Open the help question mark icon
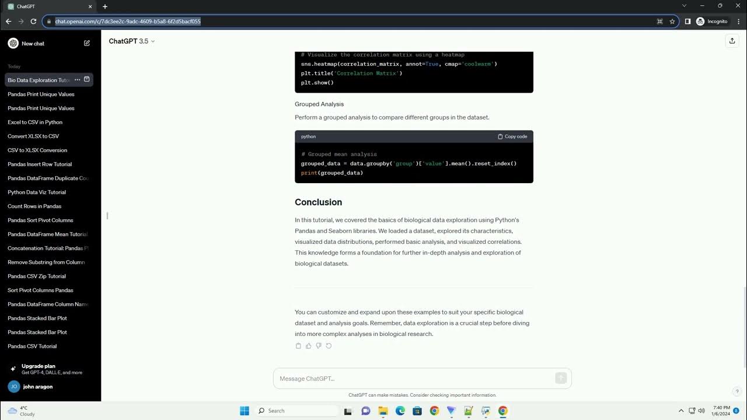 [x=737, y=391]
